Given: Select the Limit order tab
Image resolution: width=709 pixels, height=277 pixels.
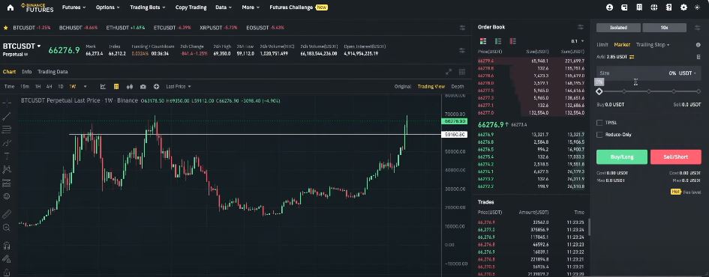Looking at the screenshot, I should coord(602,45).
